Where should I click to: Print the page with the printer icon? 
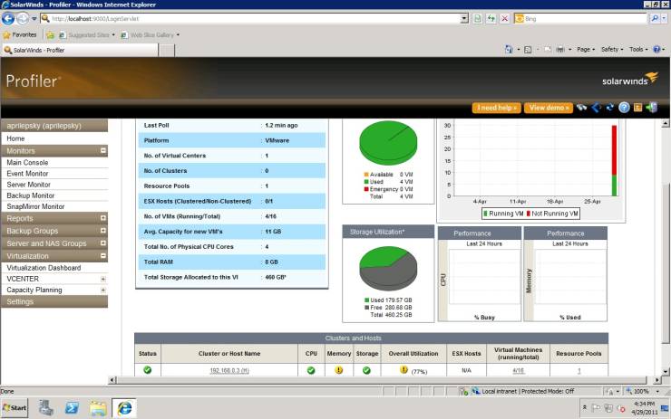[560, 50]
